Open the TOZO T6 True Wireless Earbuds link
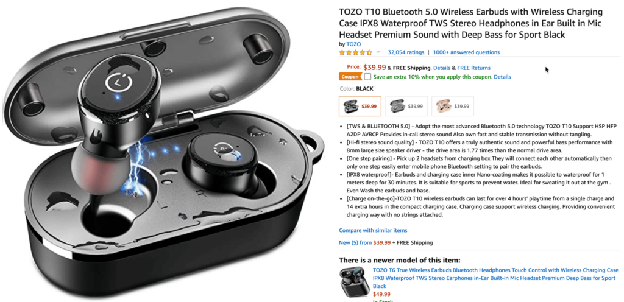624x302 pixels. 495,278
